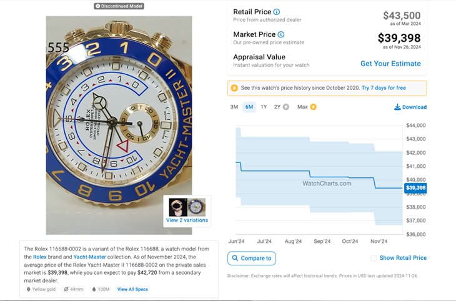The width and height of the screenshot is (456, 301).
Task: Select the 3M time range
Action: (x=234, y=107)
